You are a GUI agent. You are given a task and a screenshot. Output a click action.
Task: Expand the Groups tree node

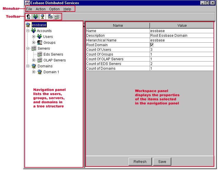(x=34, y=43)
